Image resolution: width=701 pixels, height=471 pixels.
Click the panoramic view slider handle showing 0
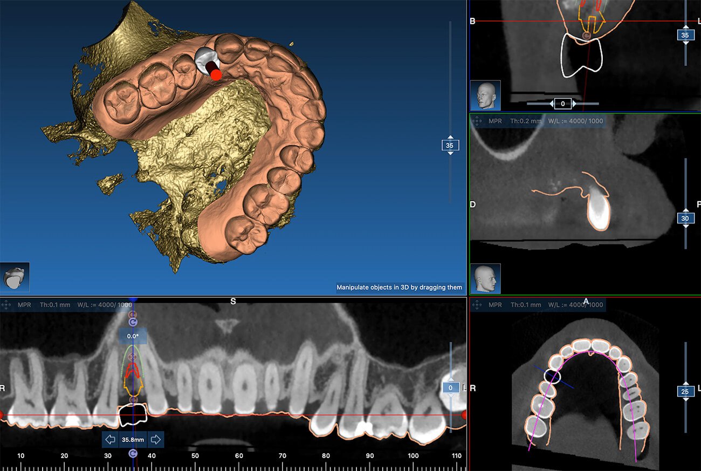point(451,387)
